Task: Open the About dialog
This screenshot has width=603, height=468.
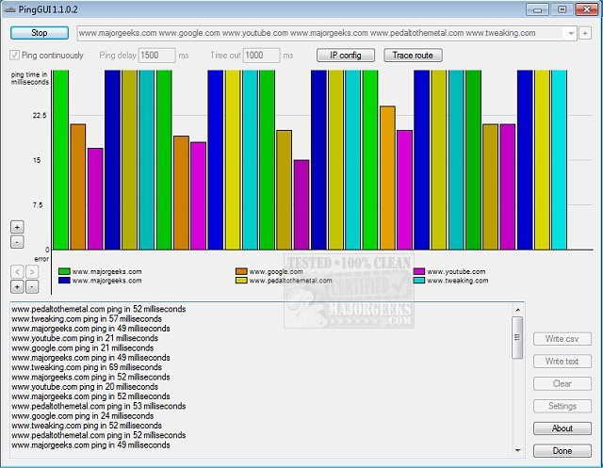Action: coord(562,428)
